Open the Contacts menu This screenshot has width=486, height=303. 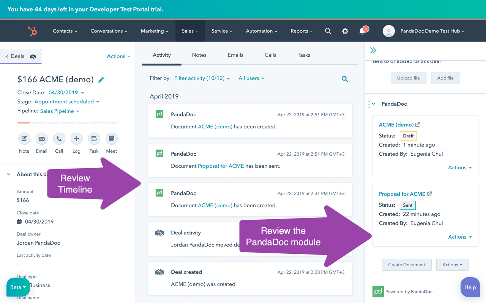coord(65,31)
